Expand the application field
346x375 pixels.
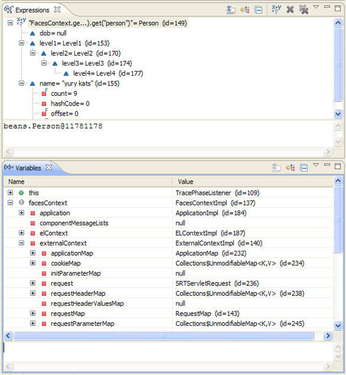[x=22, y=213]
